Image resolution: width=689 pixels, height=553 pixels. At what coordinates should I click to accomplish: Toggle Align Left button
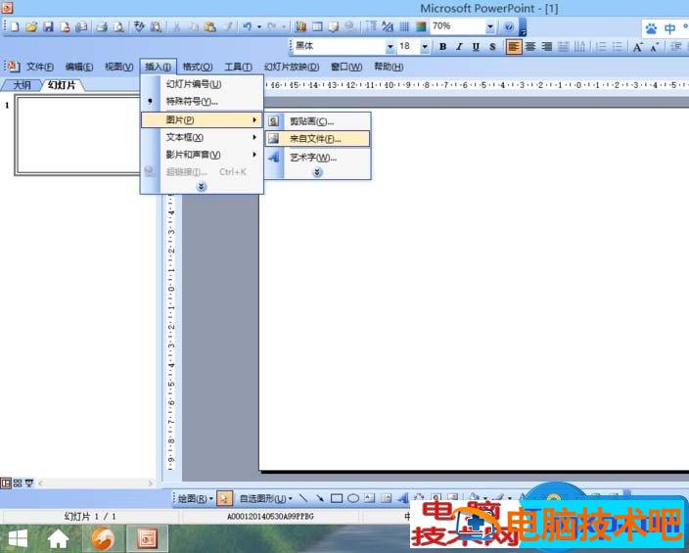(513, 47)
